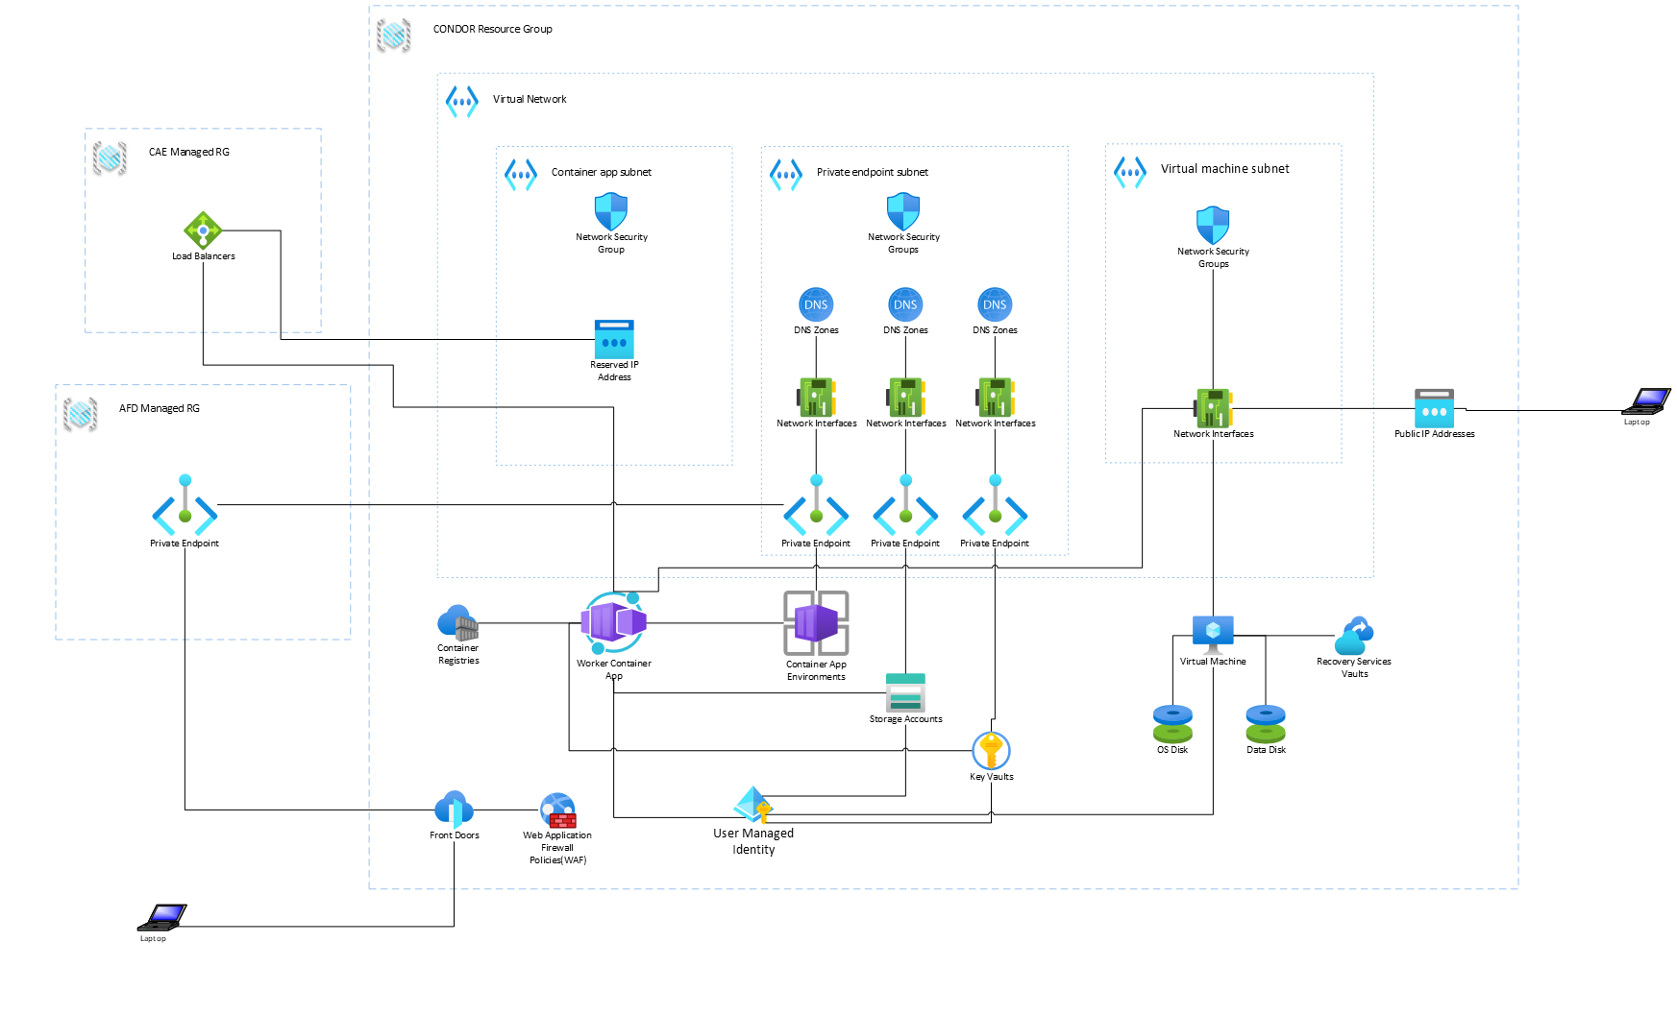The height and width of the screenshot is (1016, 1677).
Task: Click the Web Application Firewall Policies icon
Action: tap(558, 810)
